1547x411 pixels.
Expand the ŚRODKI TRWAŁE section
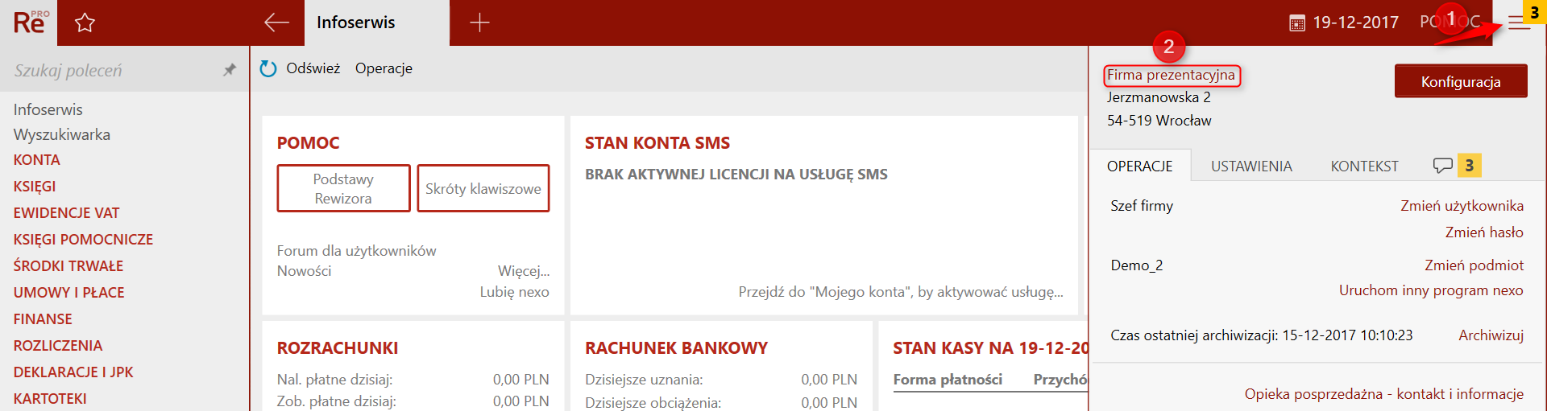click(68, 266)
